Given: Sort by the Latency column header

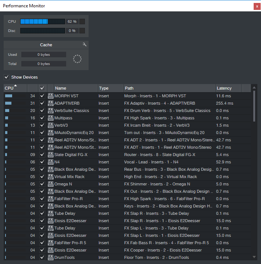Looking at the screenshot, I should click(228, 88).
